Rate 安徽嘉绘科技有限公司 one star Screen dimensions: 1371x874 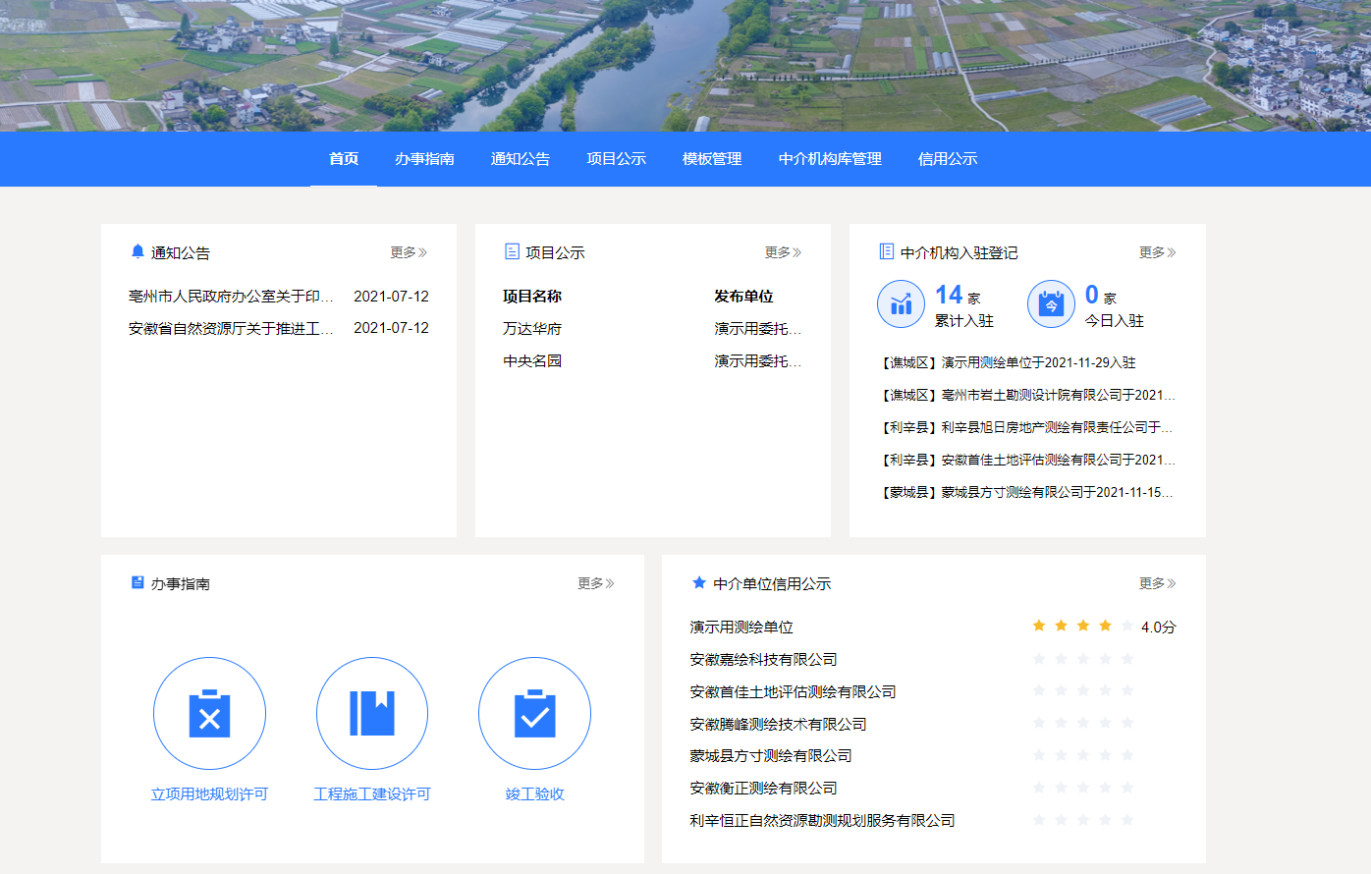1040,659
